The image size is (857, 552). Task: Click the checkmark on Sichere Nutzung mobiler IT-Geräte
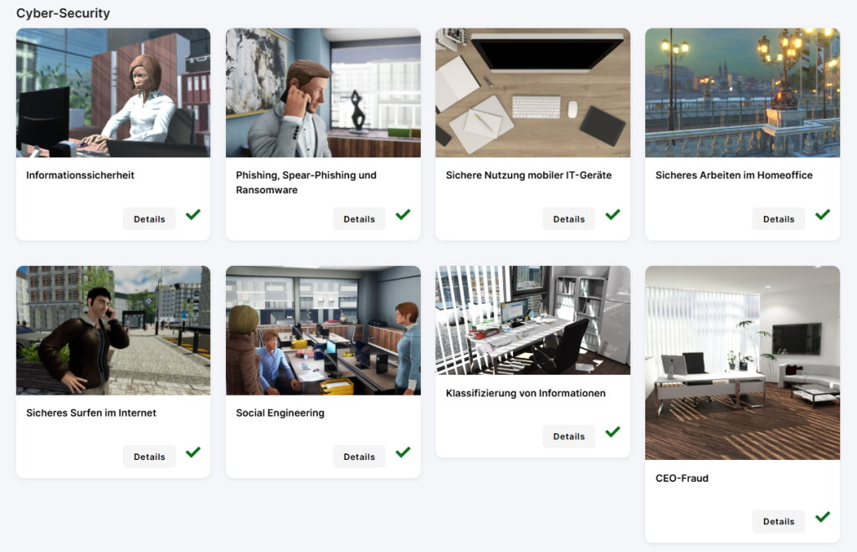point(613,215)
